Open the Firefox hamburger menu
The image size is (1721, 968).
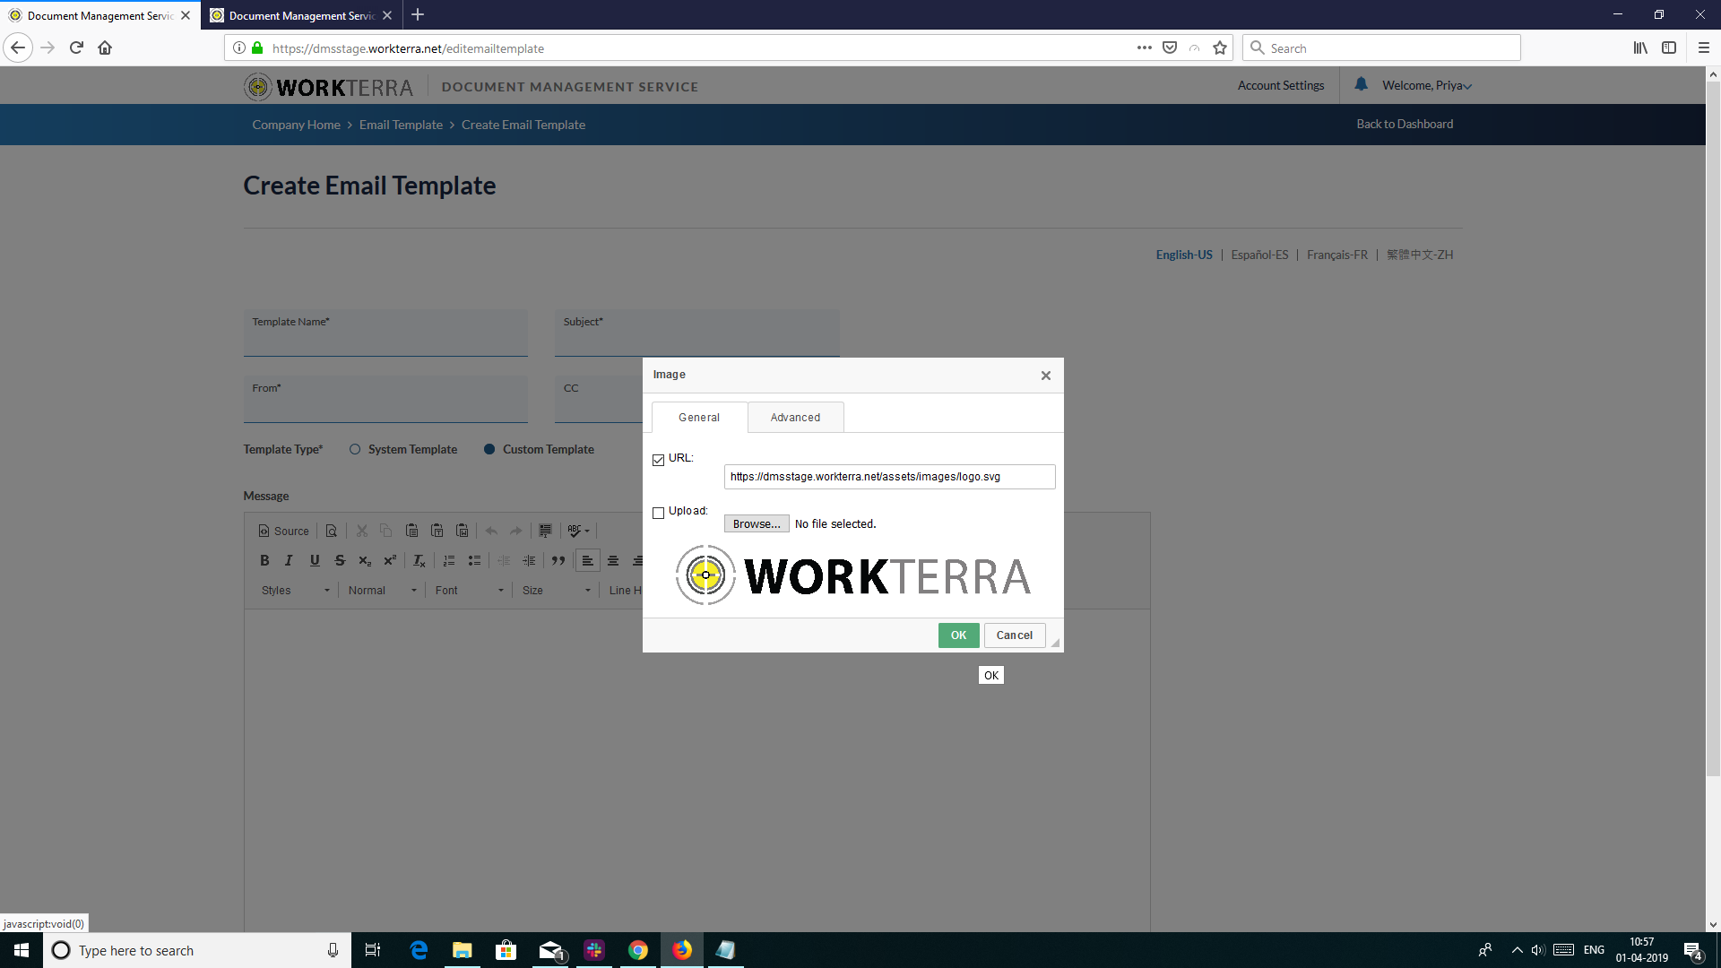coord(1704,48)
